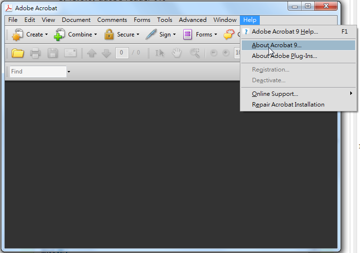Open the Advanced menu
This screenshot has height=253, width=360.
pyautogui.click(x=193, y=20)
